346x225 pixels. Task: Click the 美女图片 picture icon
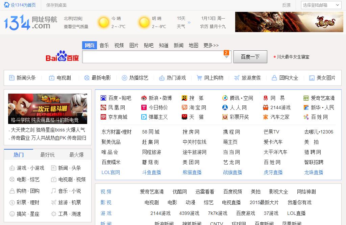(x=312, y=78)
